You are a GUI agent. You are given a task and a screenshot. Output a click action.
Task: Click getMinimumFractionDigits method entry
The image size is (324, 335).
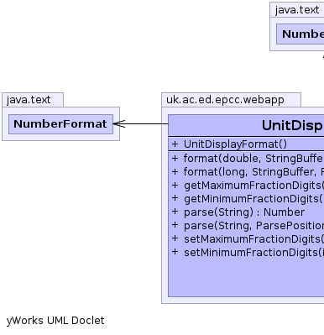point(253,199)
